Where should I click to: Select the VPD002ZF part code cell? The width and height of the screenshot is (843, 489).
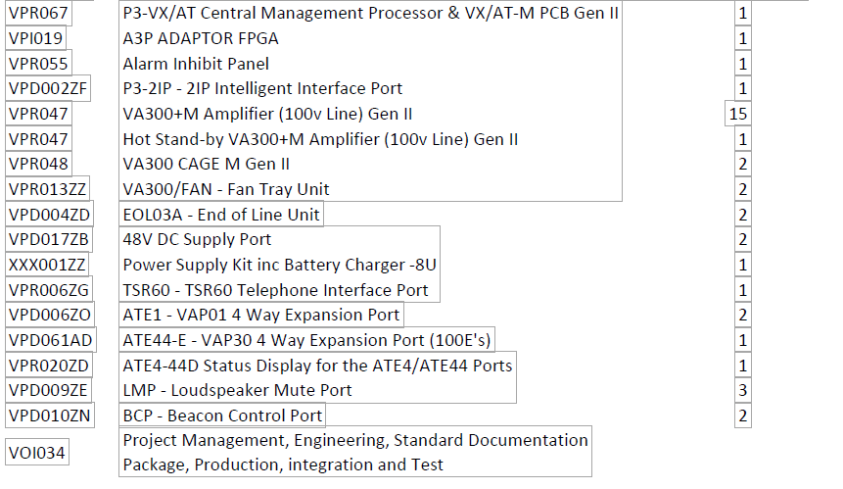[x=48, y=89]
